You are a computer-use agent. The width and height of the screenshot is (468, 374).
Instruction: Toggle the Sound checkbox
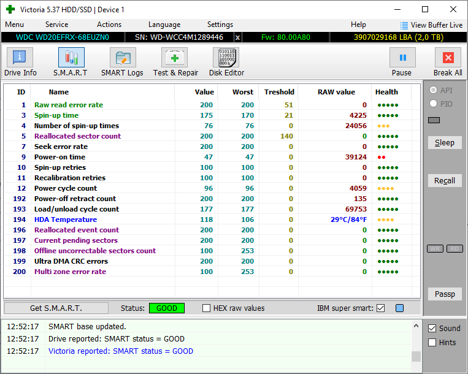click(432, 329)
